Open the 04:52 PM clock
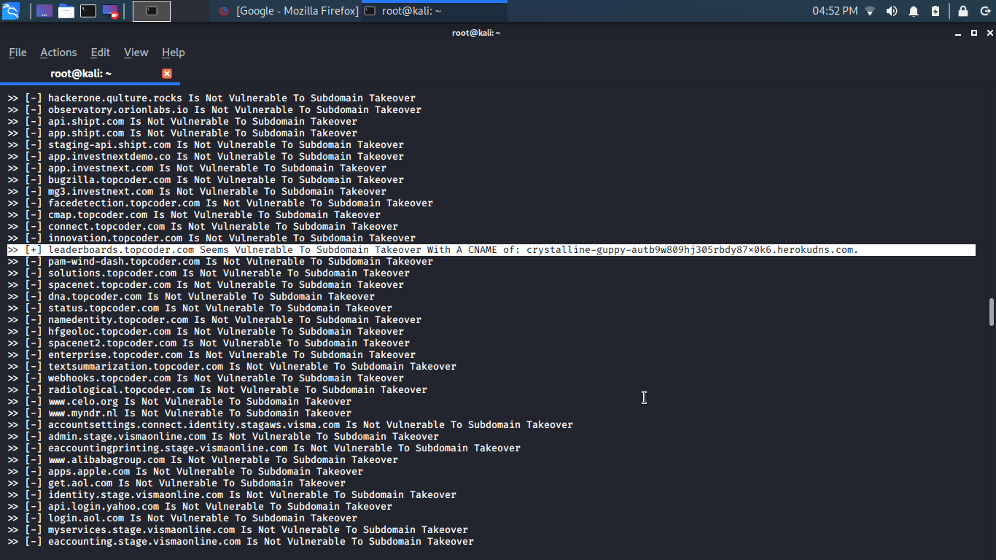Image resolution: width=996 pixels, height=560 pixels. click(x=835, y=11)
